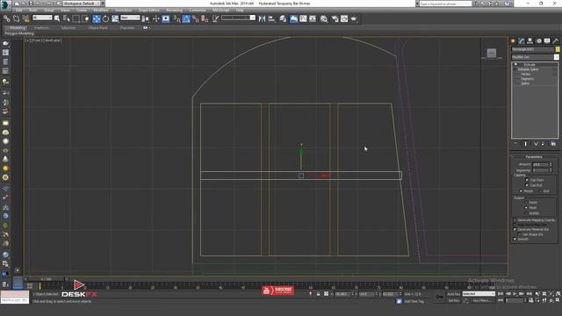
Task: Click the Pin Stack icon
Action: (515, 144)
